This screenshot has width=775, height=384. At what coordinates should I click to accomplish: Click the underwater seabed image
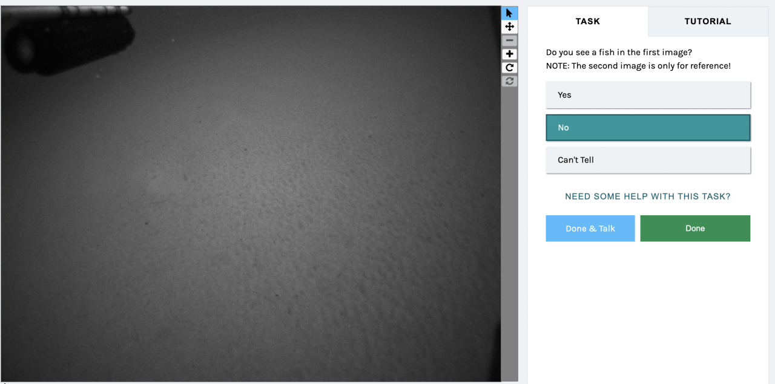(251, 194)
